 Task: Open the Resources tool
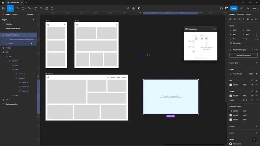41,9
